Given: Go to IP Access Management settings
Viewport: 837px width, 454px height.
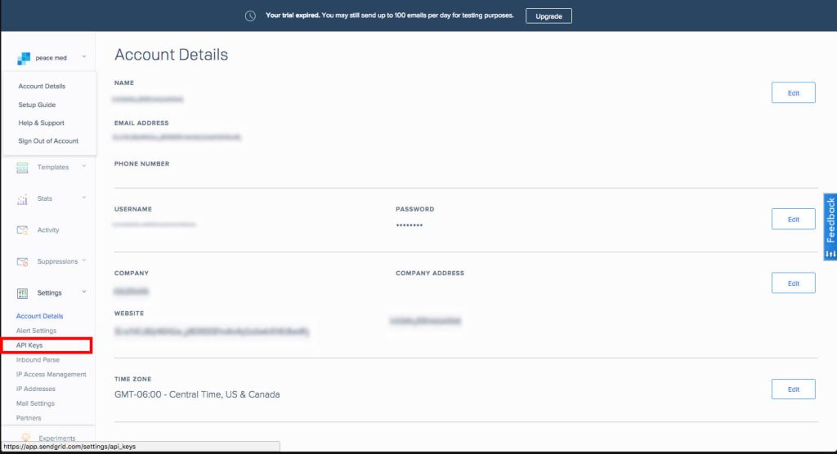Looking at the screenshot, I should tap(51, 375).
